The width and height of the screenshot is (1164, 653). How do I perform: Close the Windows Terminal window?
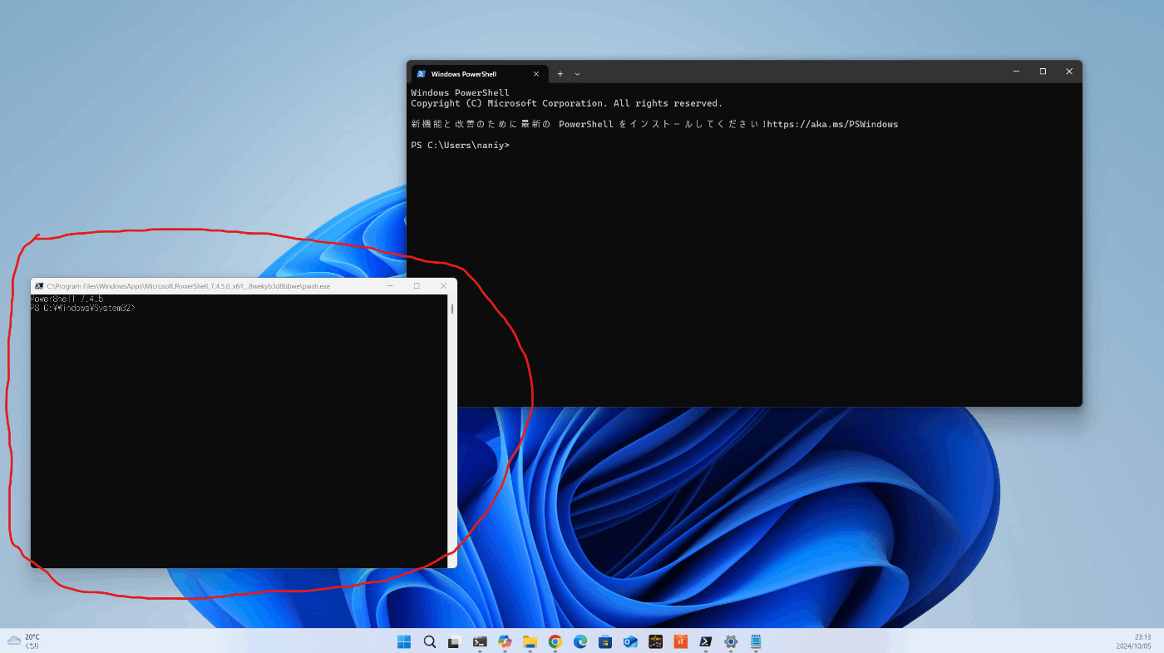pyautogui.click(x=1069, y=72)
